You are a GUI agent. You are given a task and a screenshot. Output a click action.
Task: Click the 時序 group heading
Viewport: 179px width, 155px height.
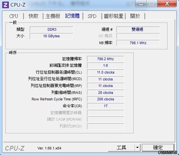point(13,53)
